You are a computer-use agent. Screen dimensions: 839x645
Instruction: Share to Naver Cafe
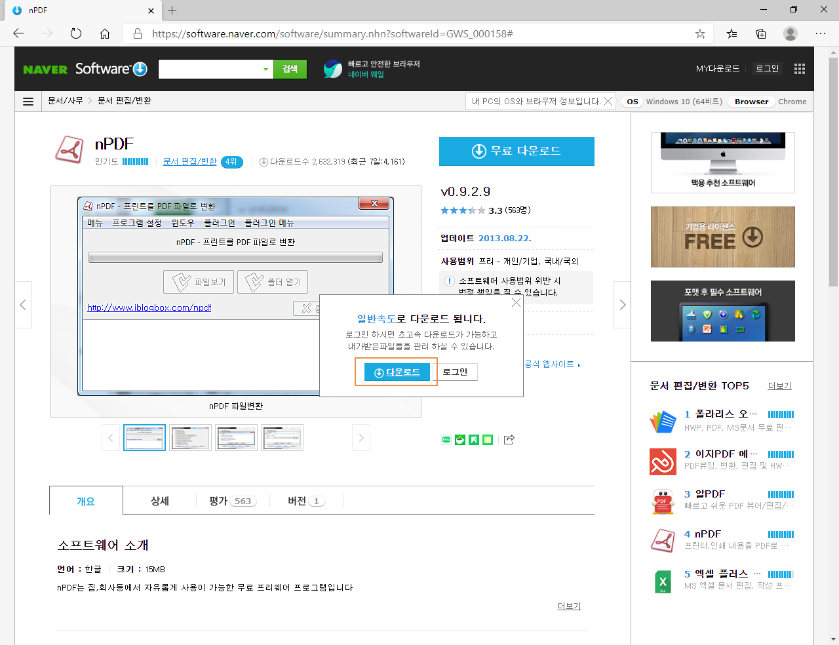(460, 440)
